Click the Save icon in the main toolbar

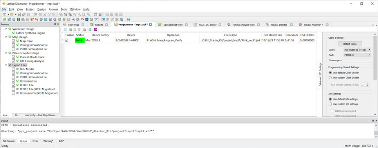click(19, 14)
